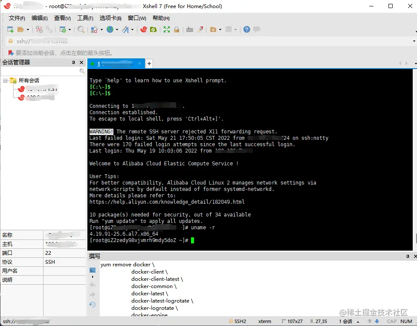Click the tab scroll right arrow
The height and width of the screenshot is (326, 417).
406,63
